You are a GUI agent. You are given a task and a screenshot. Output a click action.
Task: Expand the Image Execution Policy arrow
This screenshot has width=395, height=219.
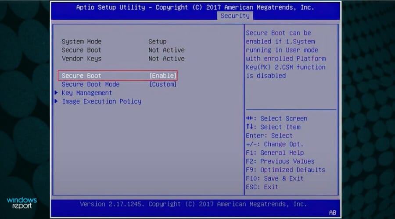tap(56, 101)
